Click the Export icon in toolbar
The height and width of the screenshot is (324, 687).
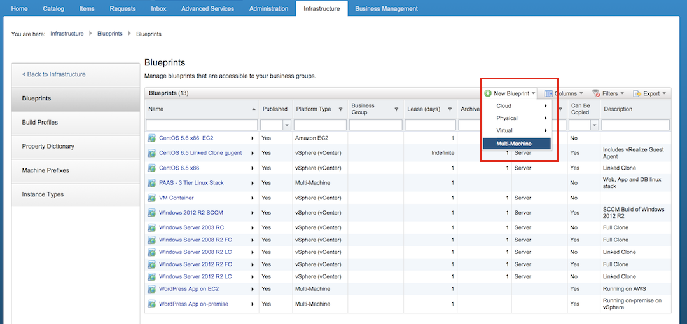637,93
